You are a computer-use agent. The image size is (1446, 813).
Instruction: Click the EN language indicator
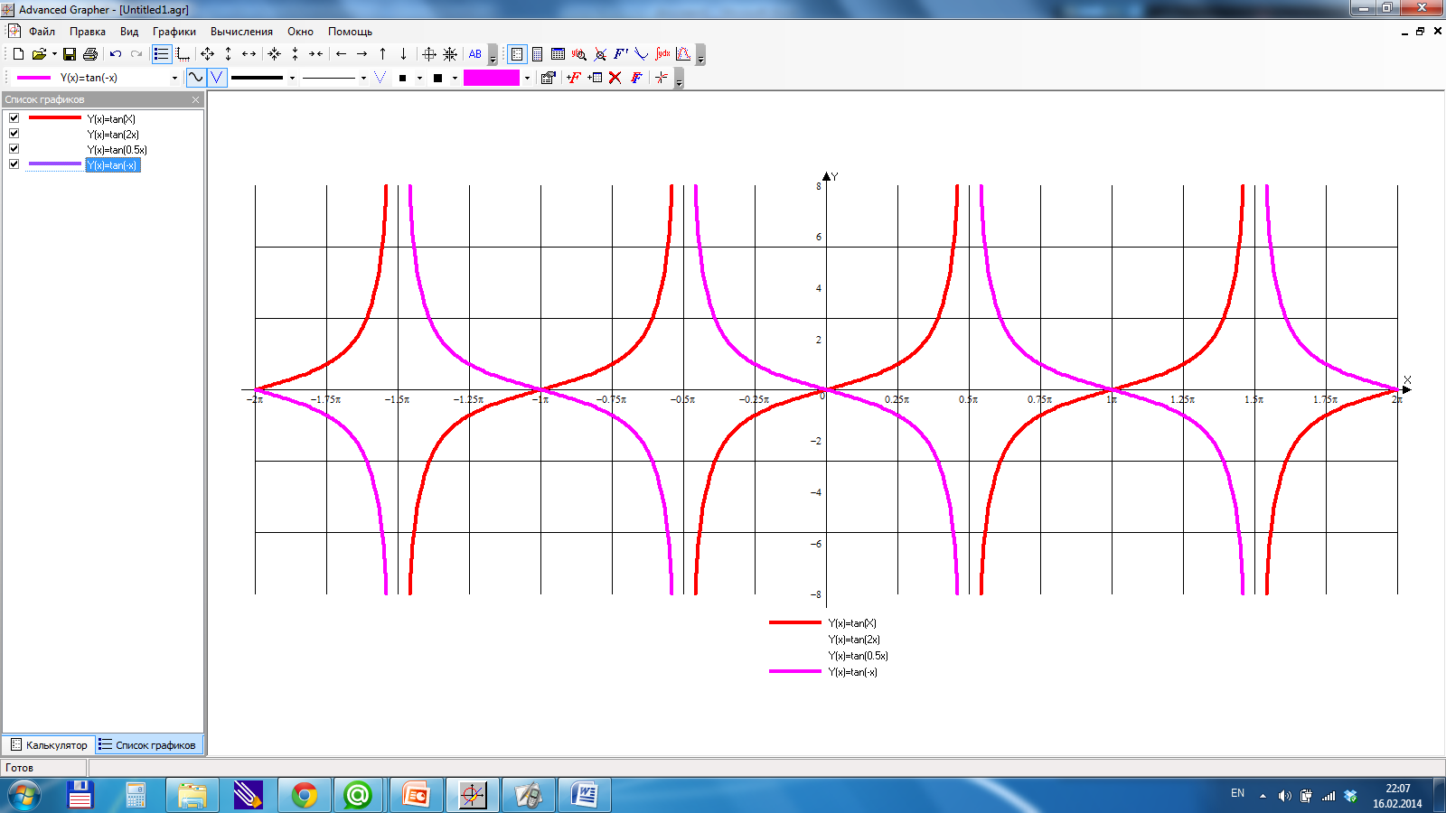[1237, 793]
